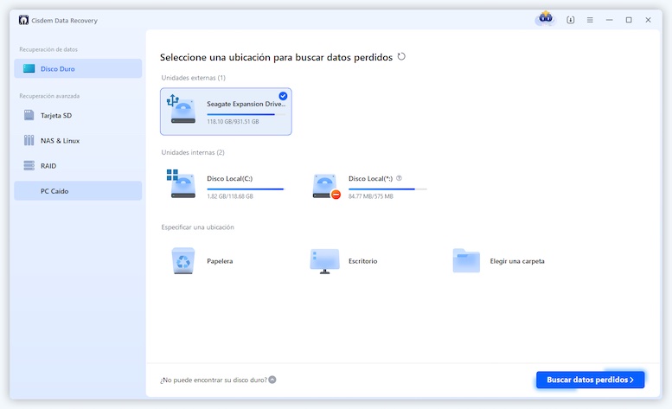
Task: Click the refresh icon beside the heading
Action: click(x=401, y=56)
